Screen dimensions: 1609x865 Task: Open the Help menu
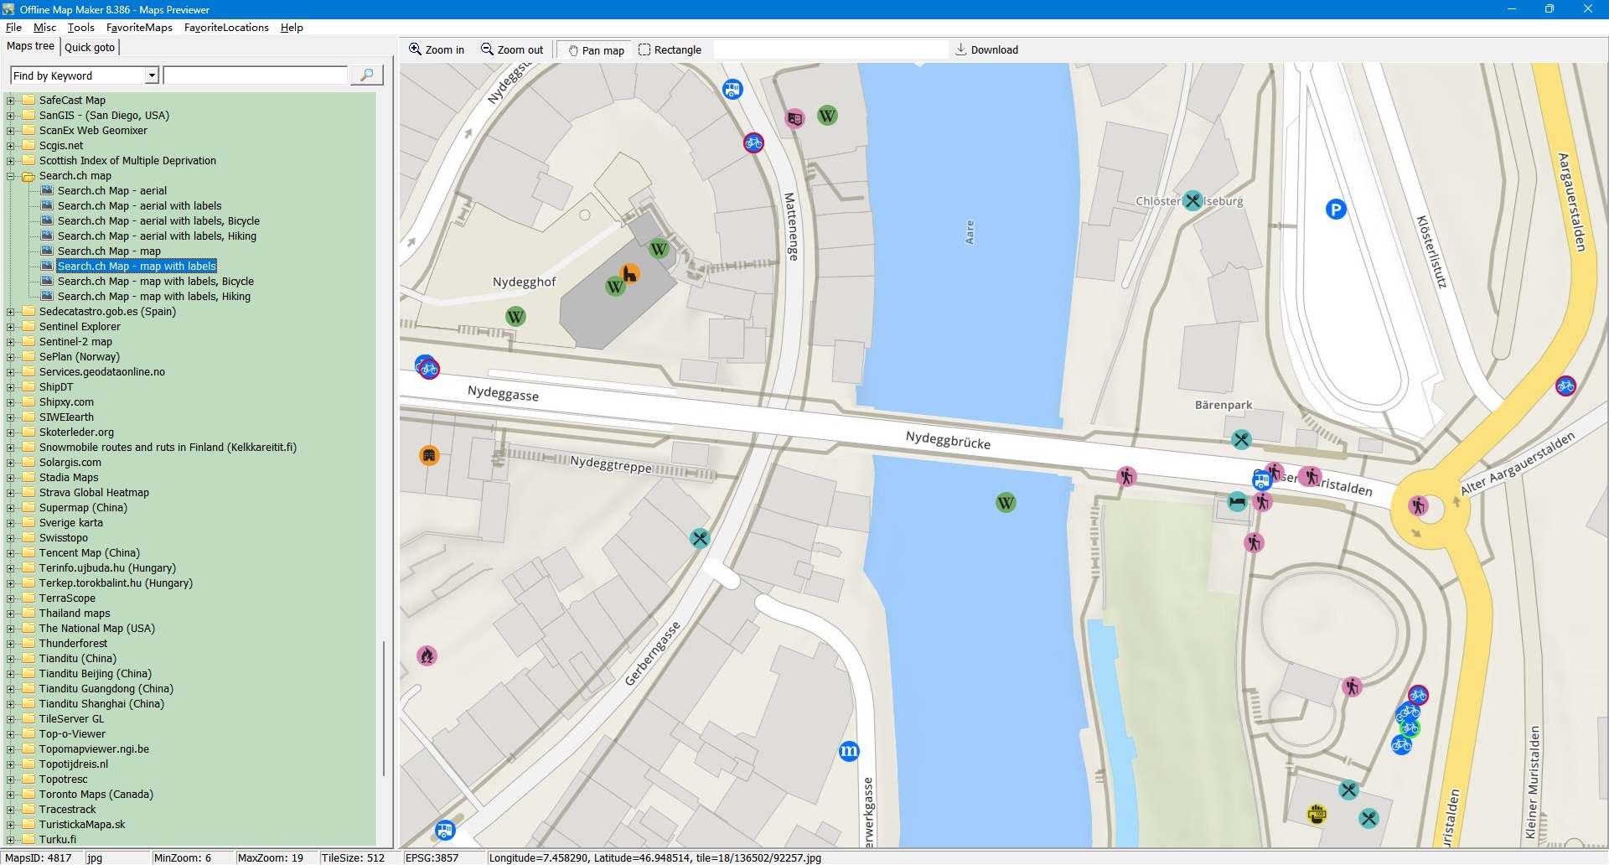click(x=292, y=28)
